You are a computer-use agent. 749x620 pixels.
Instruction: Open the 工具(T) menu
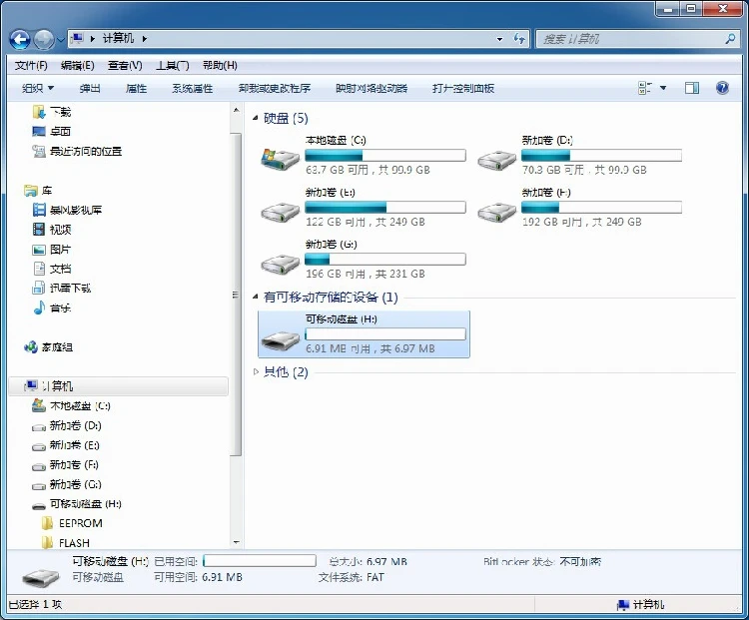[173, 66]
